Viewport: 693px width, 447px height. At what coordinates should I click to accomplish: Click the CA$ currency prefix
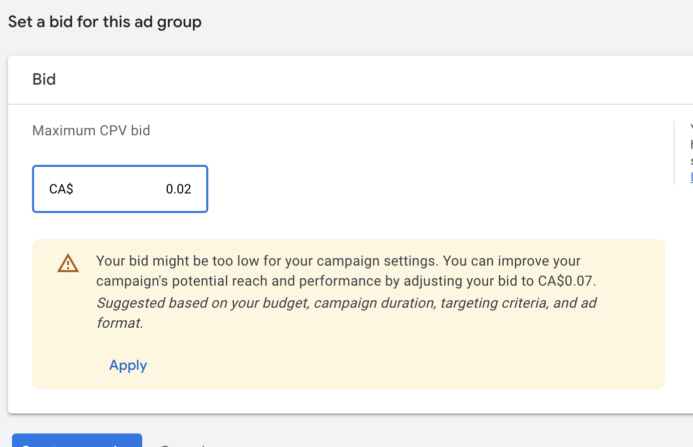click(61, 189)
